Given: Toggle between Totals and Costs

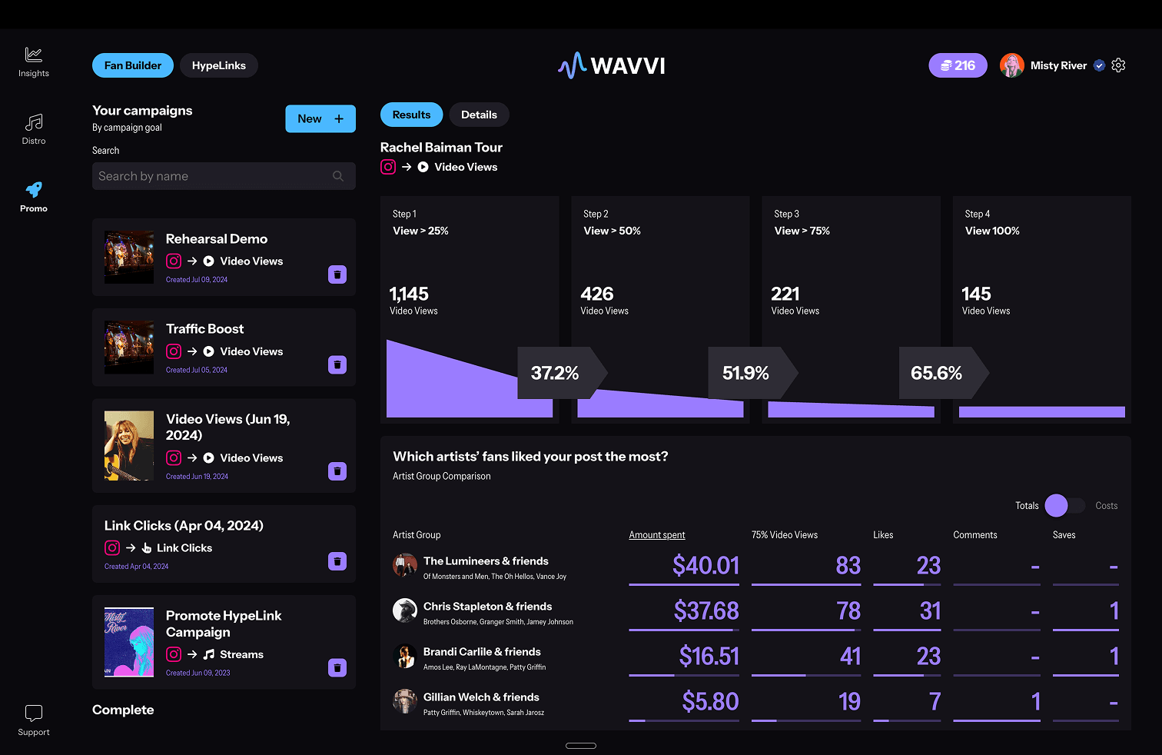Looking at the screenshot, I should (x=1064, y=505).
